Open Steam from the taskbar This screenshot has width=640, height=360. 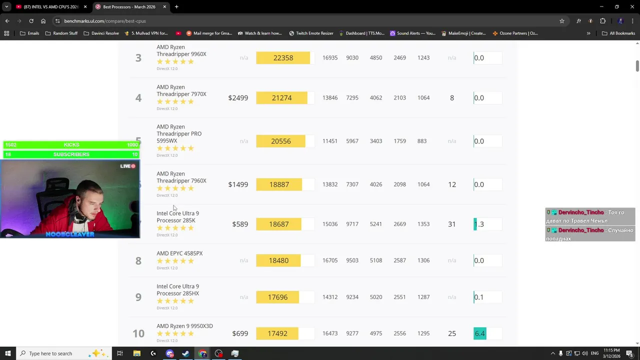tap(185, 353)
